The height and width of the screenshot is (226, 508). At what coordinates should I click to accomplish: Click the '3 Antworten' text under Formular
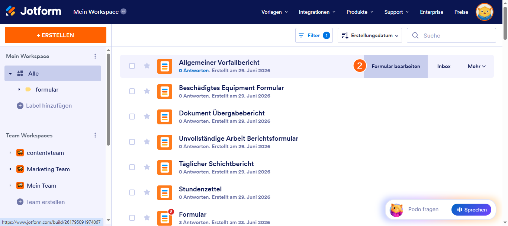194,223
